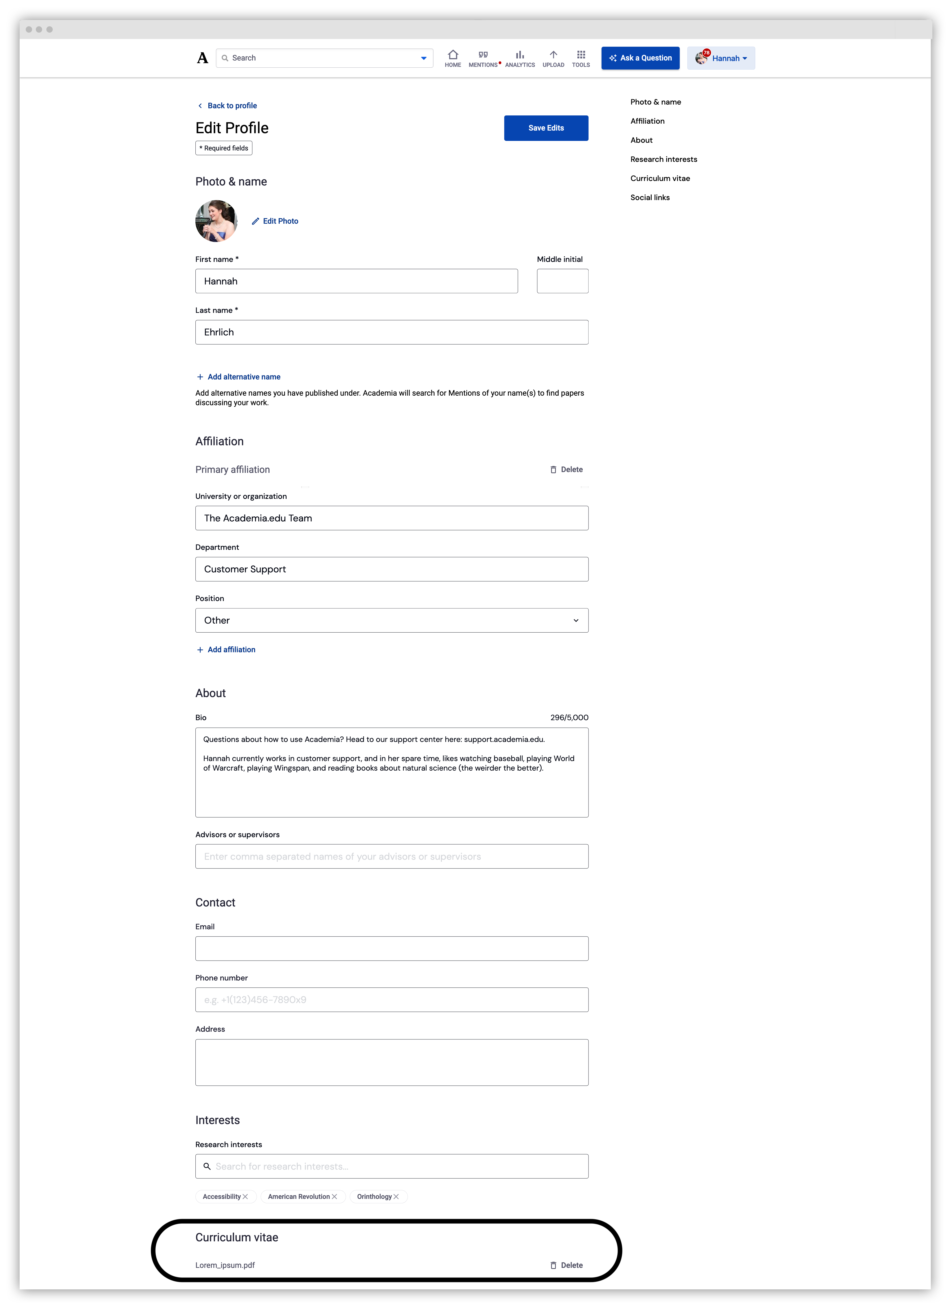This screenshot has width=952, height=1309.
Task: Click the Save Edits button
Action: pos(546,128)
